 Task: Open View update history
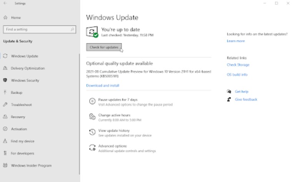[114, 131]
